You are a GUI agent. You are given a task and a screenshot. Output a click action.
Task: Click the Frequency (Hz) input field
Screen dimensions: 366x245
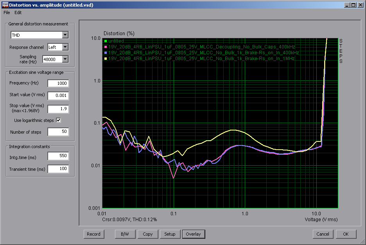point(58,83)
